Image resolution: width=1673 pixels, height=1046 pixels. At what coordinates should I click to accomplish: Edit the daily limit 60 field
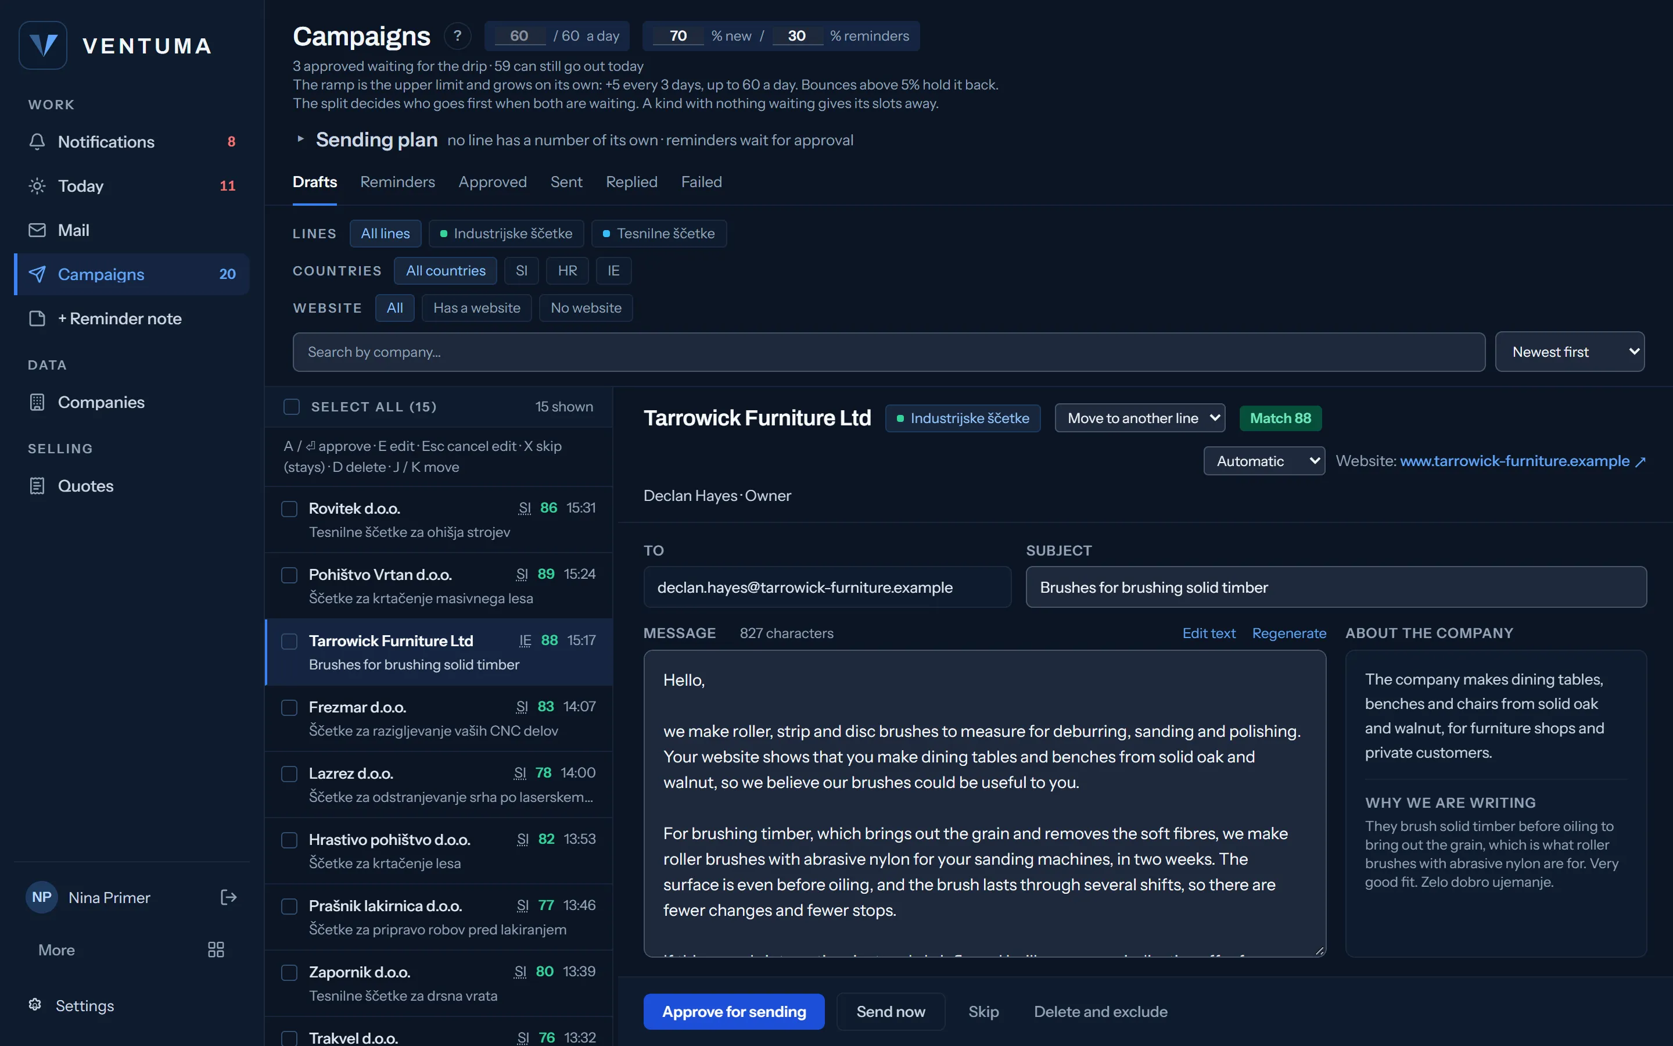click(520, 36)
